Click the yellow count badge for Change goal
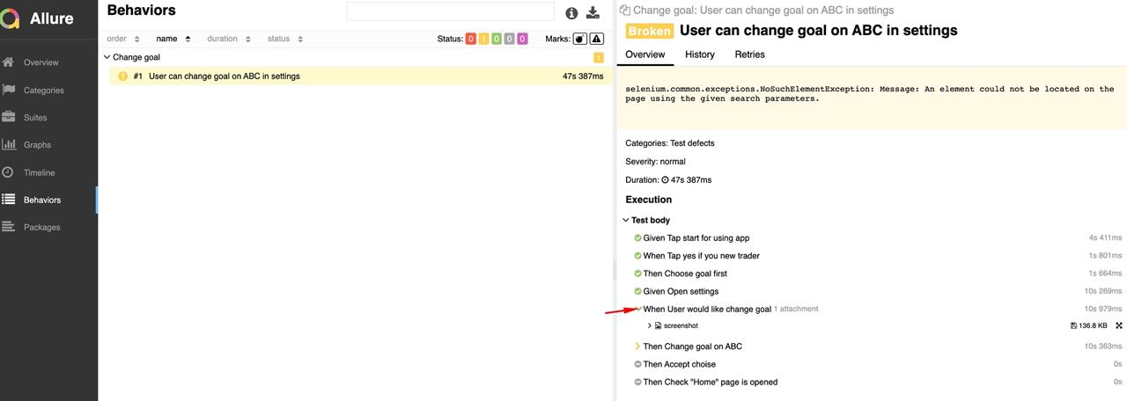Image resolution: width=1127 pixels, height=401 pixels. tap(599, 58)
